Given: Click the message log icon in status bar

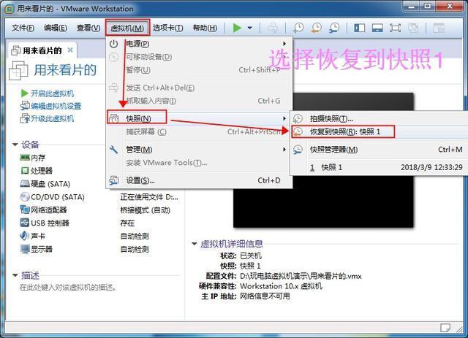Looking at the screenshot, I should click(445, 328).
